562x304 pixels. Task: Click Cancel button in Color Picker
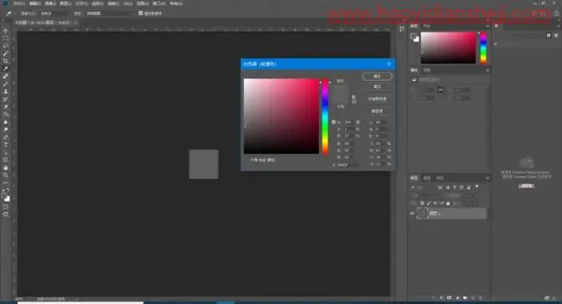[377, 87]
